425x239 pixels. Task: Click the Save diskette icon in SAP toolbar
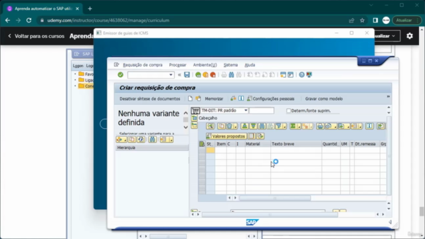click(187, 75)
